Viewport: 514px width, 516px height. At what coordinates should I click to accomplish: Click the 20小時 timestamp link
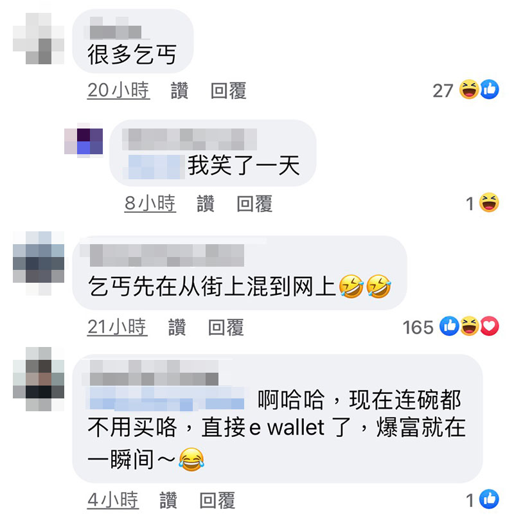[x=118, y=90]
